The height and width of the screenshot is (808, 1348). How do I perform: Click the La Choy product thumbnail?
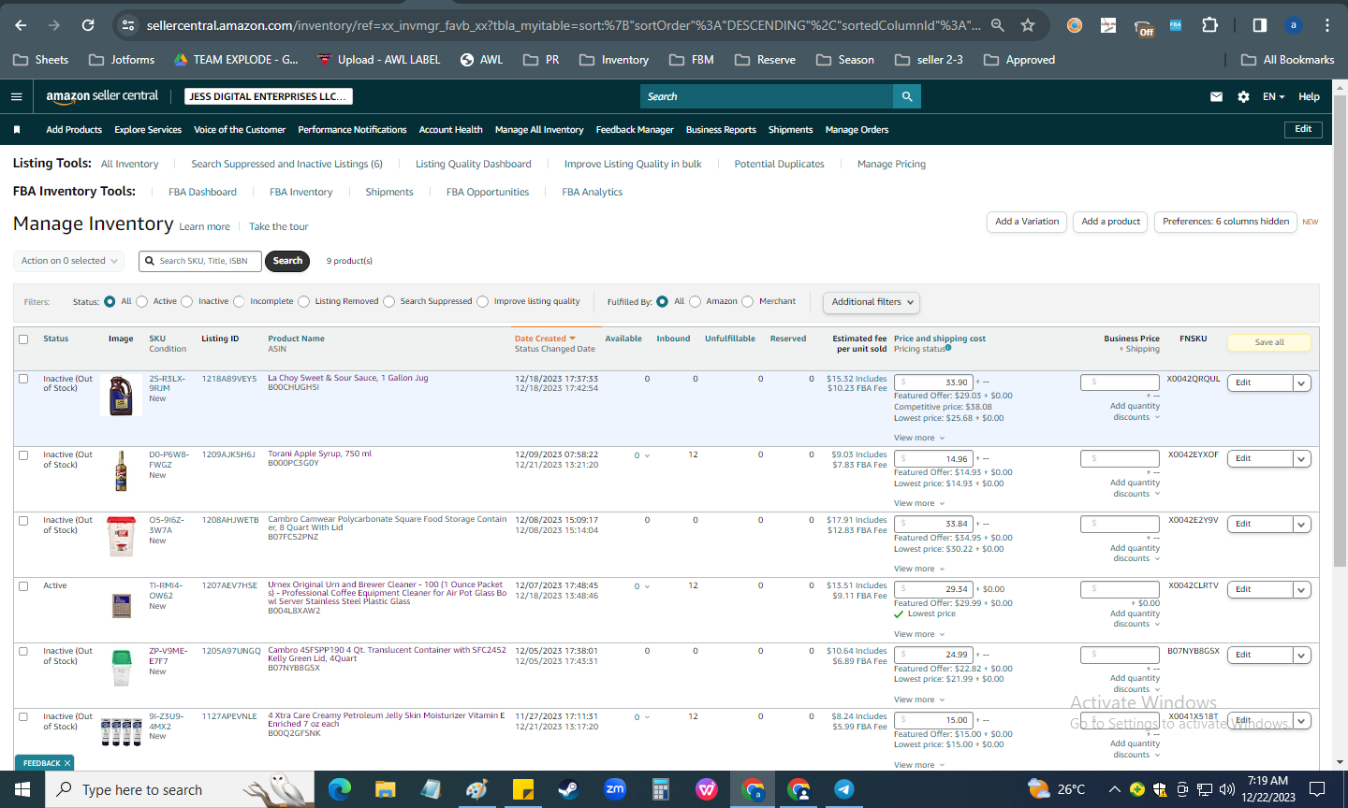(x=121, y=395)
